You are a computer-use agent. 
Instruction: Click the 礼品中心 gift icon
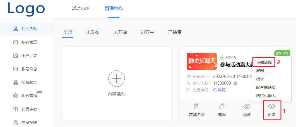[x=16, y=109]
